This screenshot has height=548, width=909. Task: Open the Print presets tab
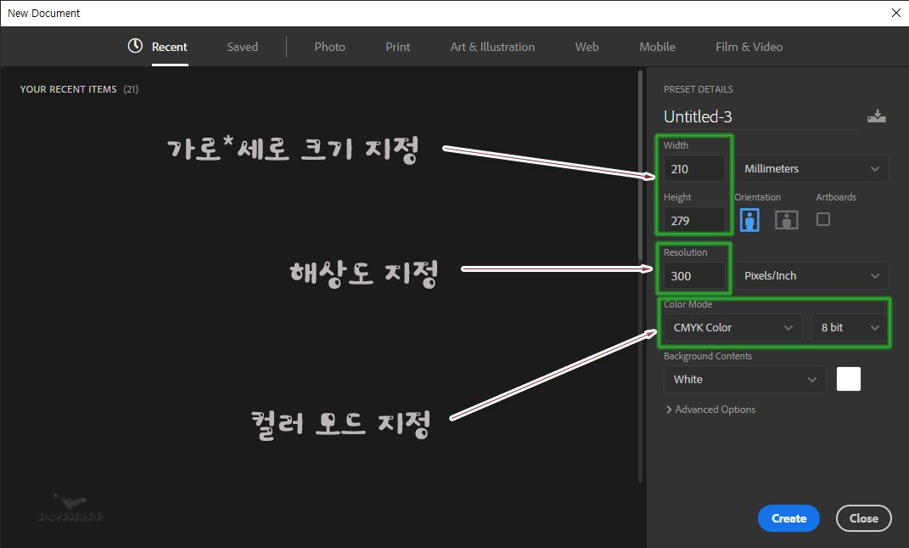pos(398,47)
